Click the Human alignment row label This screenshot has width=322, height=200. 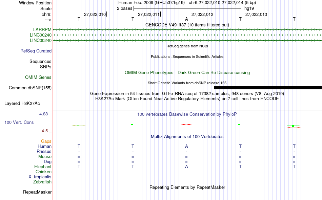coord(44,146)
